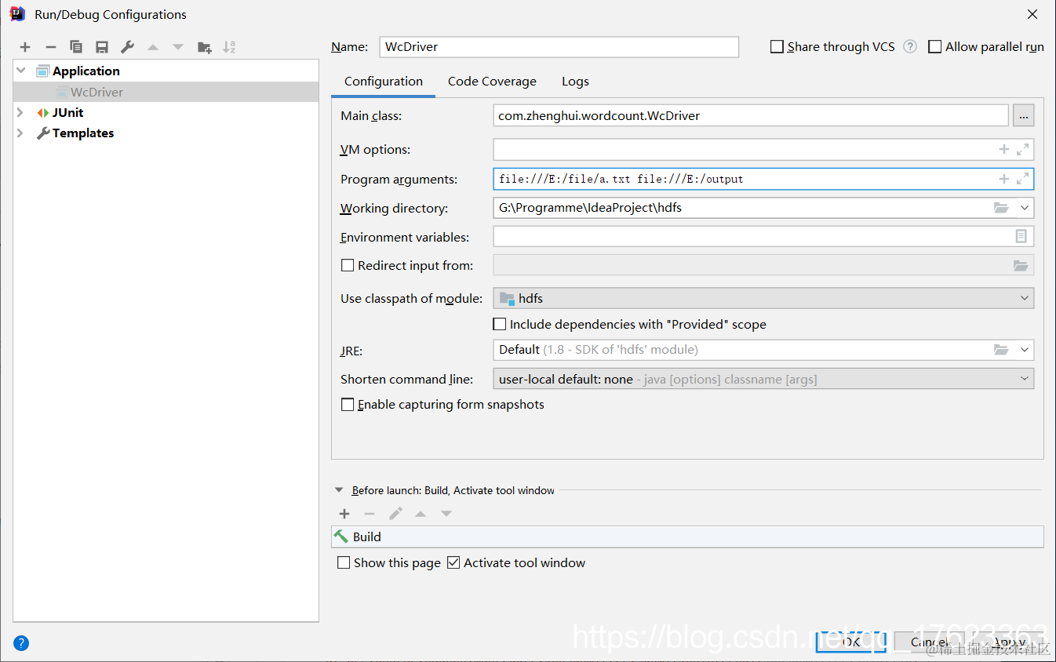1056x662 pixels.
Task: Expand the Templates tree node
Action: pyautogui.click(x=21, y=133)
